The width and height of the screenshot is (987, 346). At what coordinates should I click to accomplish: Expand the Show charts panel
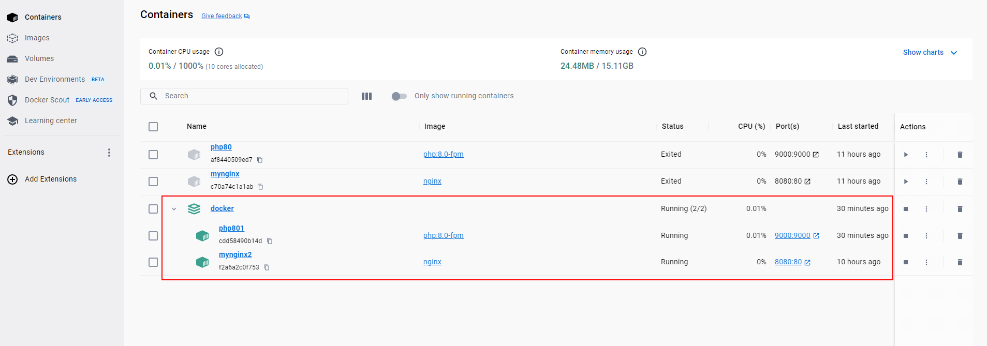pyautogui.click(x=930, y=52)
